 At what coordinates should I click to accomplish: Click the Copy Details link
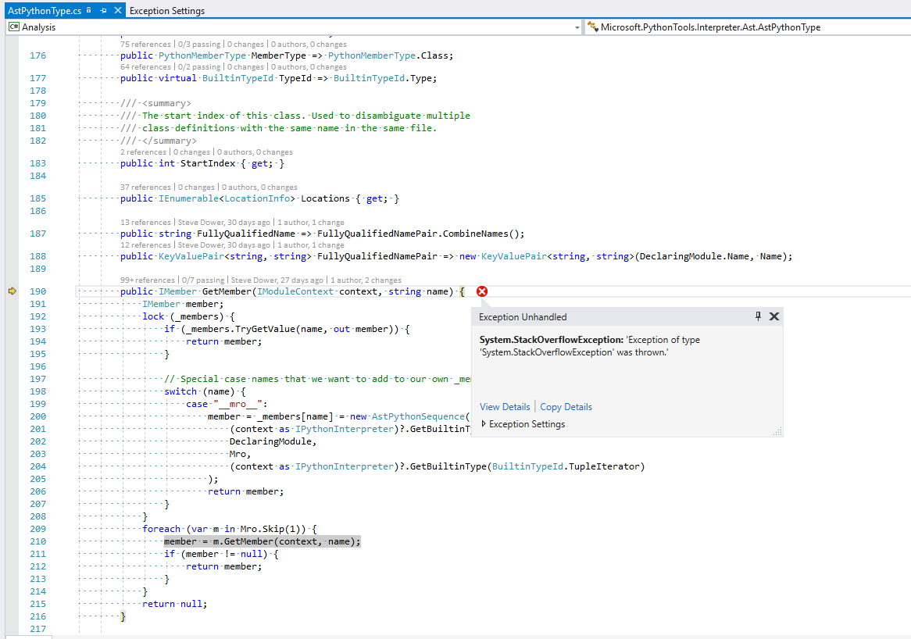tap(566, 407)
